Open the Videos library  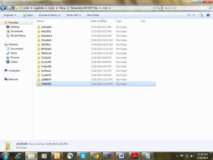tap(14, 62)
